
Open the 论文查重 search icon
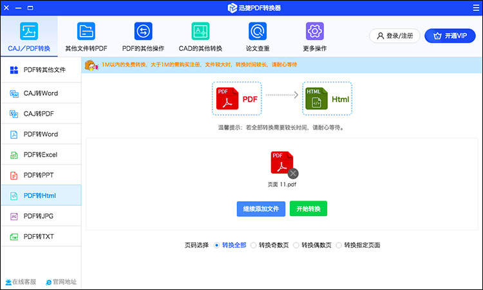(258, 31)
